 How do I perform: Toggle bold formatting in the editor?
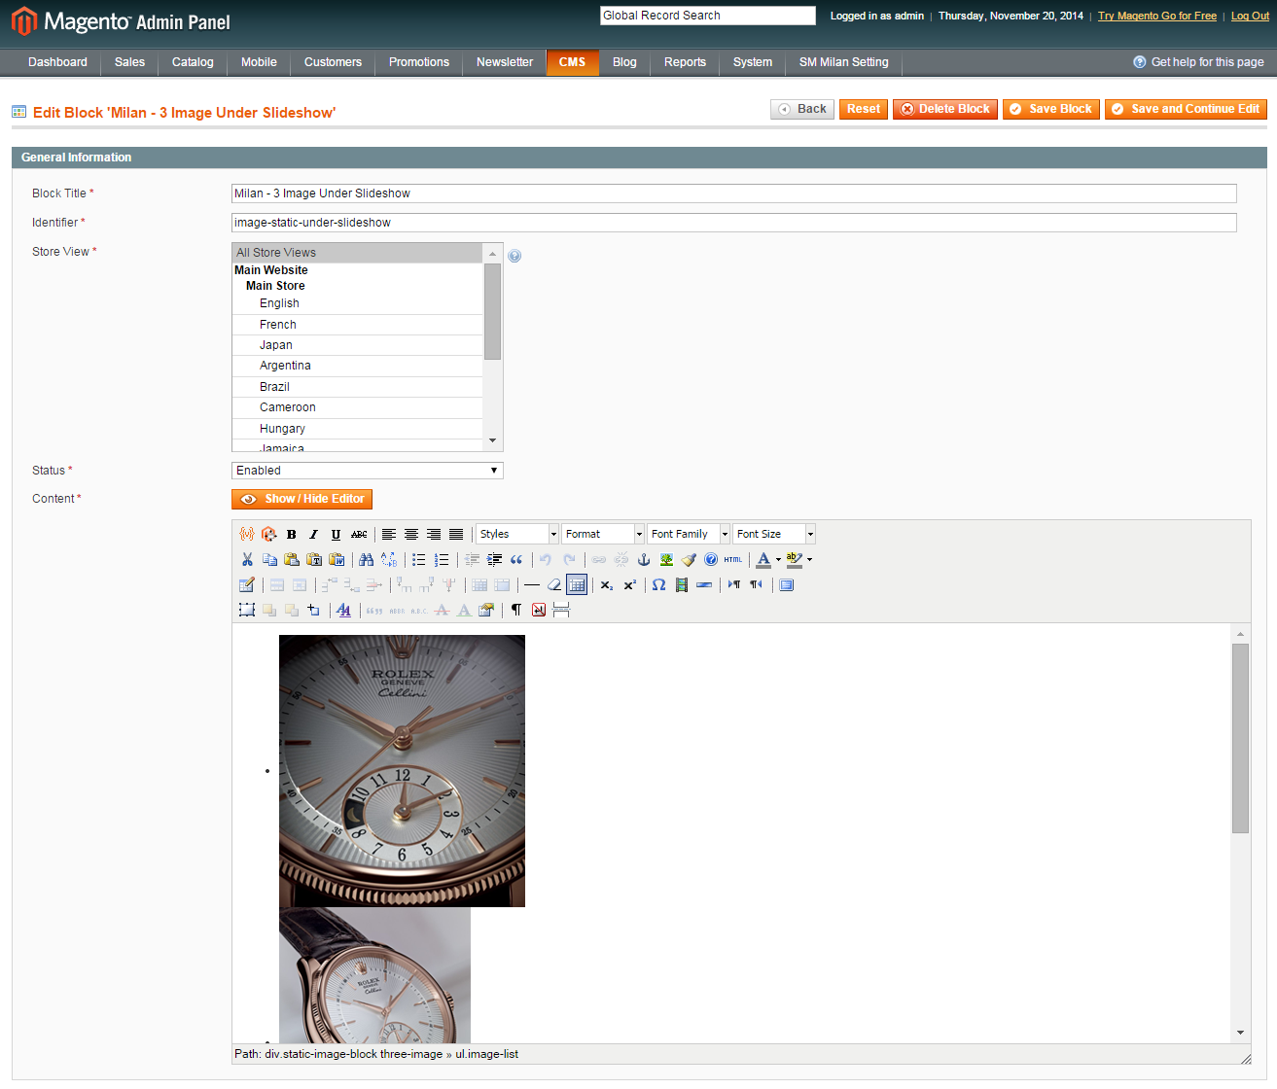coord(292,534)
